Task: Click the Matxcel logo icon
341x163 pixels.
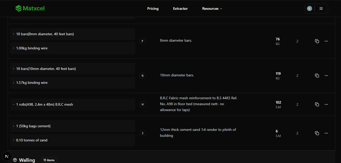Action: pos(18,8)
